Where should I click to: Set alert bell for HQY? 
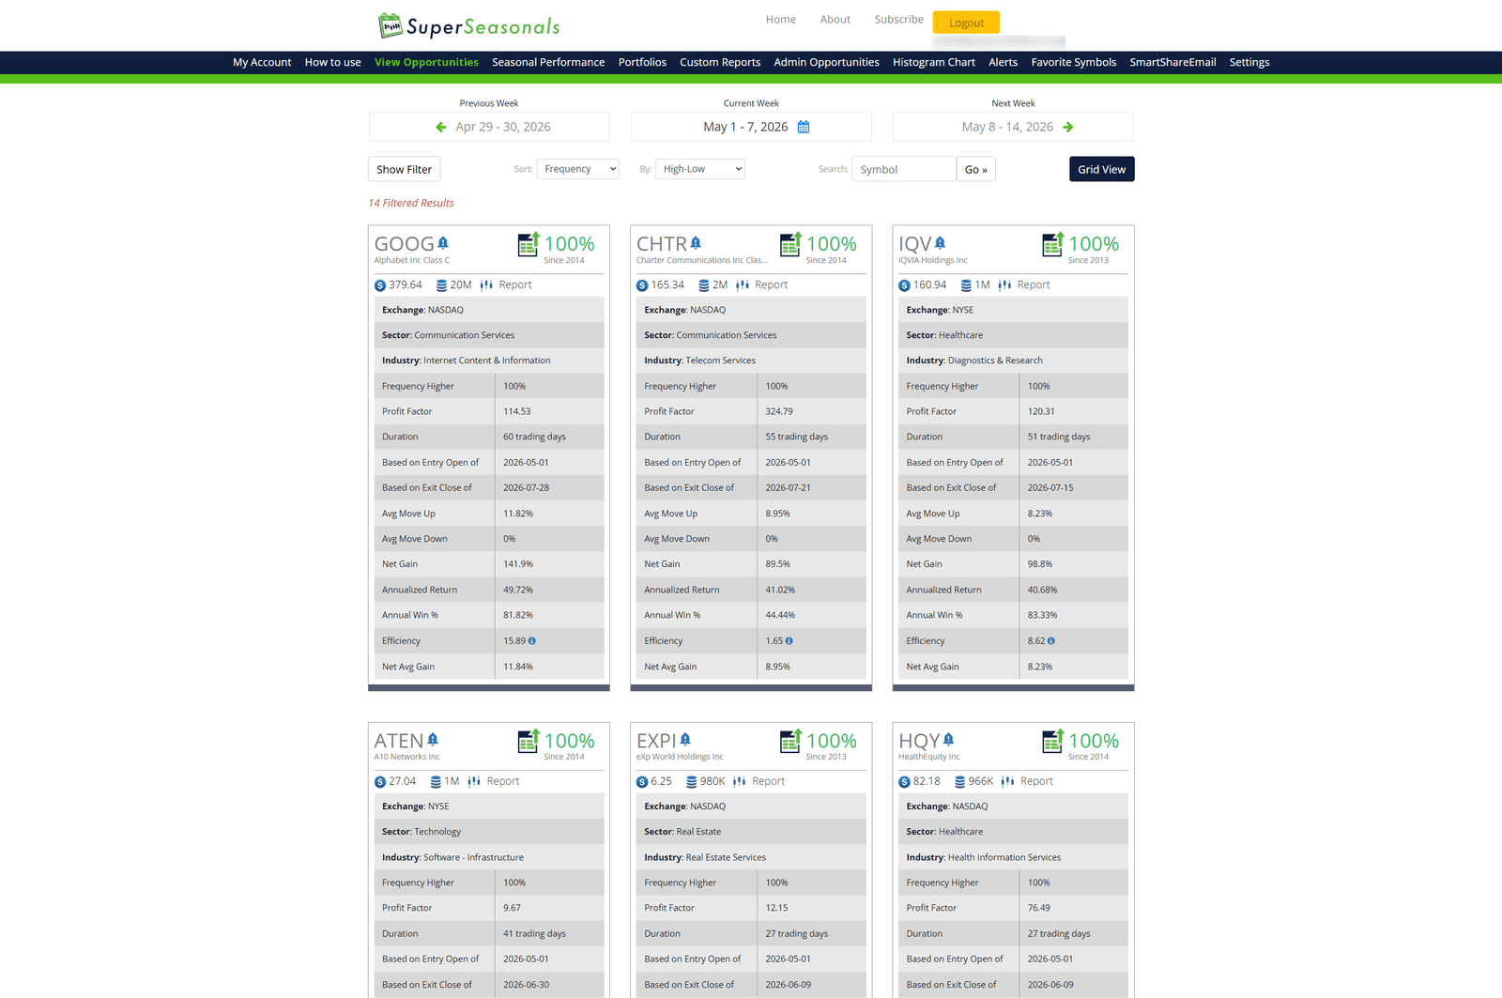pos(948,739)
